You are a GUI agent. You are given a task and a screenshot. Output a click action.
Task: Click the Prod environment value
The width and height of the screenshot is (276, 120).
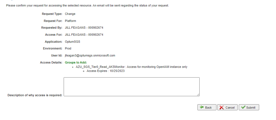click(68, 48)
